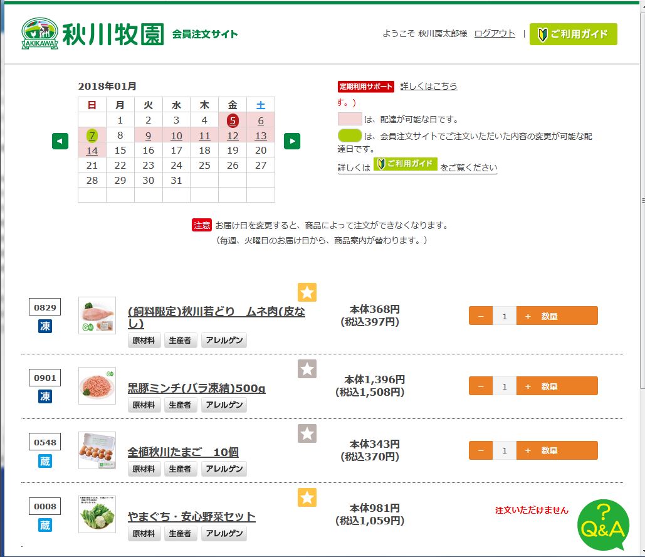645x557 pixels.
Task: Show アレルゲン for 秋川若どり ムネ肉
Action: [224, 340]
